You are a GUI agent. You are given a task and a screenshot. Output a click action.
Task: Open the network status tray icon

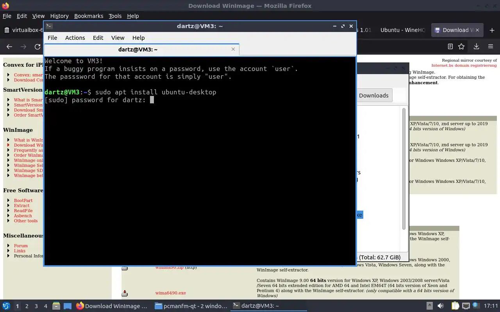[x=466, y=306]
